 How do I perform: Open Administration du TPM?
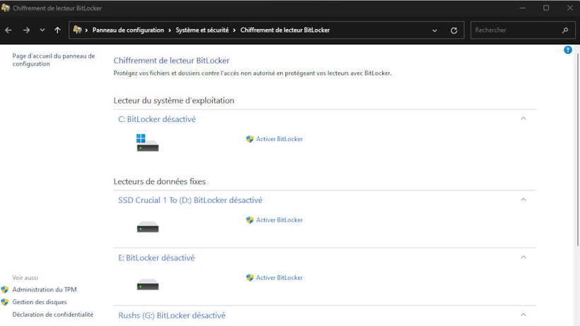click(x=45, y=290)
